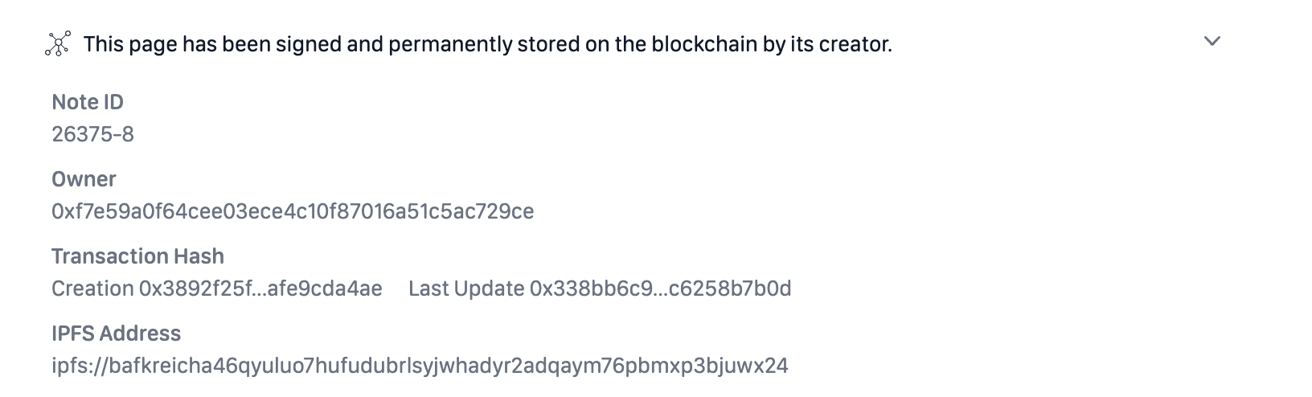The width and height of the screenshot is (1312, 397).
Task: Click the Note ID label
Action: pos(88,102)
